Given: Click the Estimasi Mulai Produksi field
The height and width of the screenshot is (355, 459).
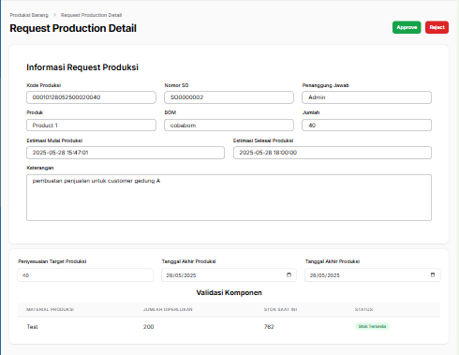Looking at the screenshot, I should (x=126, y=153).
